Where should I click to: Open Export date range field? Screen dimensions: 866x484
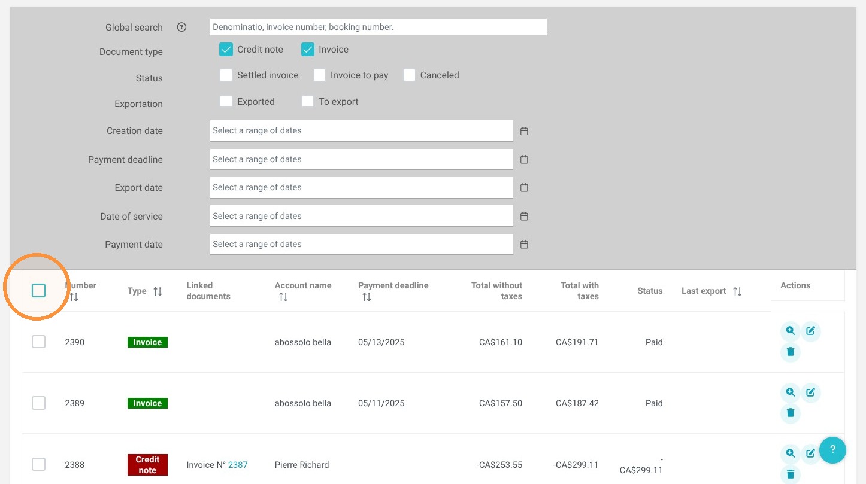[362, 188]
